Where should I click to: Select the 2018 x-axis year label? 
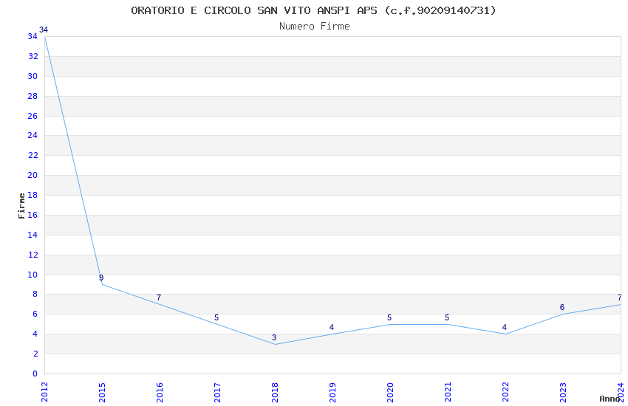pos(275,392)
